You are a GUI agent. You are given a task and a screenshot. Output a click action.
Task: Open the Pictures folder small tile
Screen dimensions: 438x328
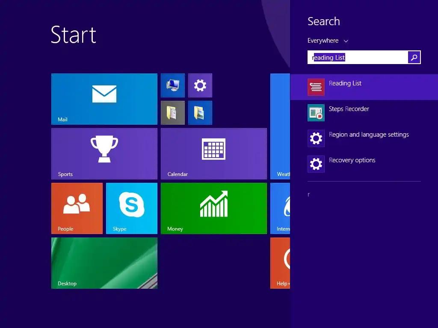200,113
